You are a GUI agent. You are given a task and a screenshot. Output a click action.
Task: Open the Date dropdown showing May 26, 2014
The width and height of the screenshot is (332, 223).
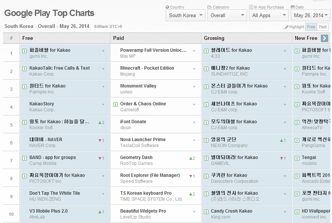311,16
